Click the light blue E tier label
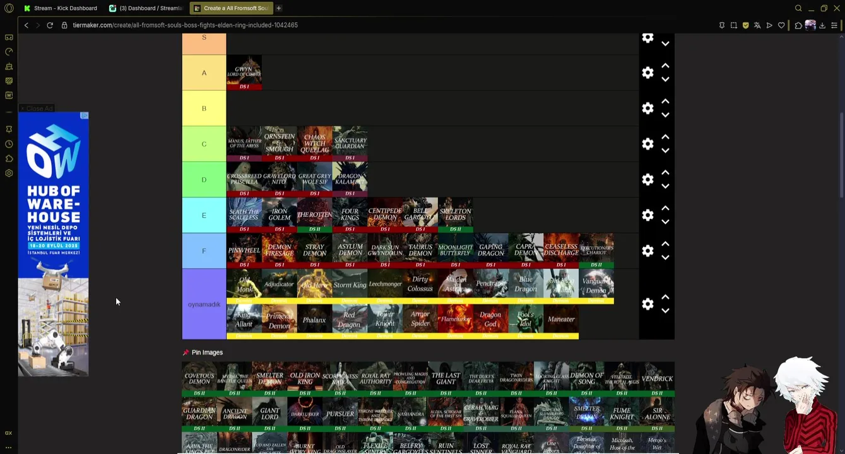845x454 pixels. click(x=204, y=215)
